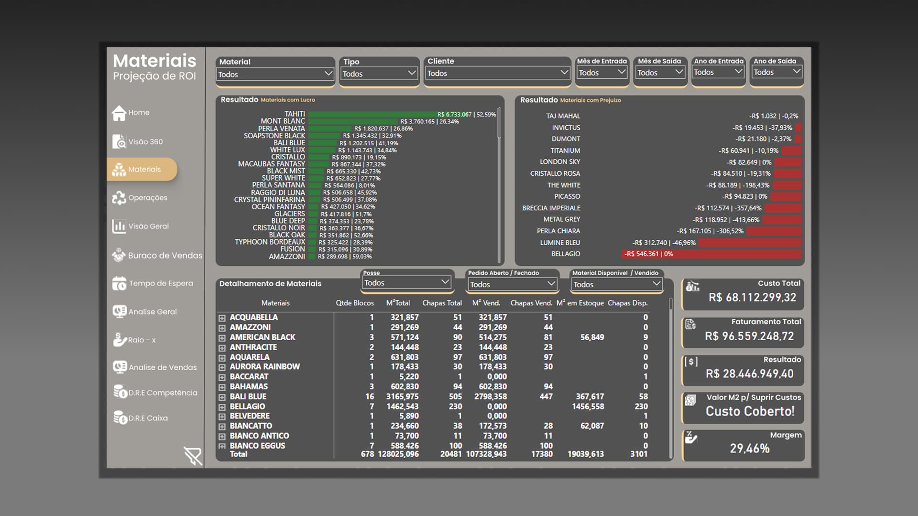Image resolution: width=918 pixels, height=516 pixels.
Task: Sort by the M² Total column header
Action: (398, 303)
